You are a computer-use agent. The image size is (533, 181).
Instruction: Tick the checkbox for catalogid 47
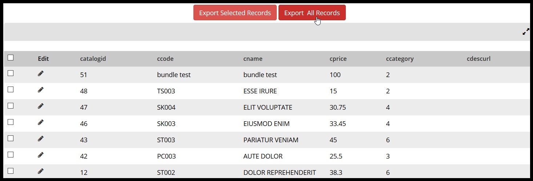tap(11, 106)
